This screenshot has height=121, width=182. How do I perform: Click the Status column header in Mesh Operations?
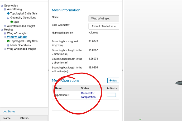pyautogui.click(x=85, y=88)
